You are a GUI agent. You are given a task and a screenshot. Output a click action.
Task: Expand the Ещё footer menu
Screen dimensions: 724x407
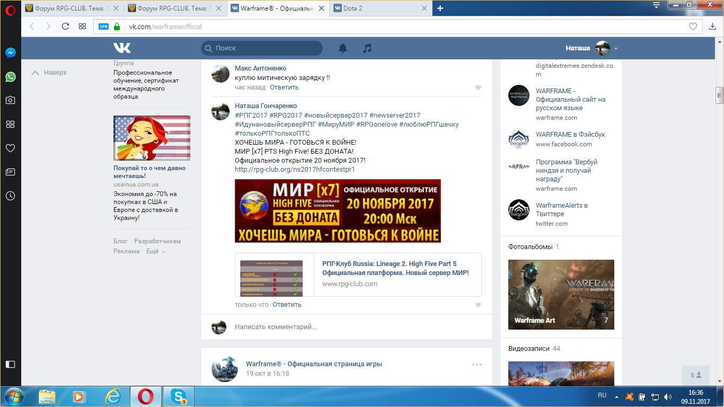156,251
